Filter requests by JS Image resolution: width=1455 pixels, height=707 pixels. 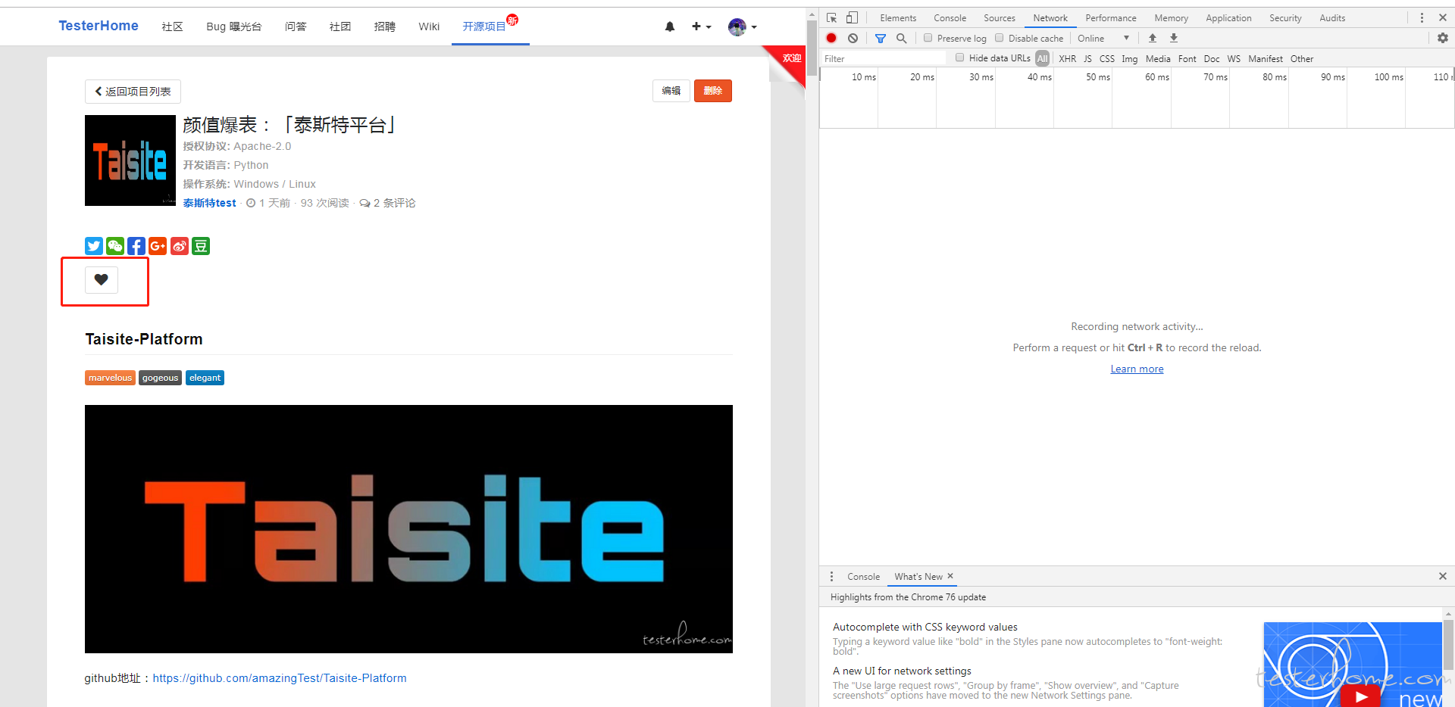click(x=1087, y=58)
